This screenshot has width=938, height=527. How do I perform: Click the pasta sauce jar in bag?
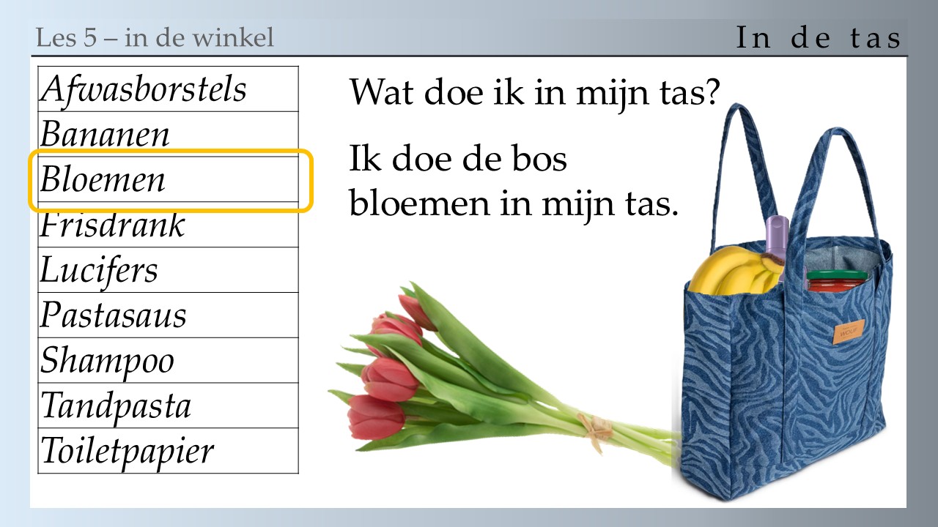[836, 280]
